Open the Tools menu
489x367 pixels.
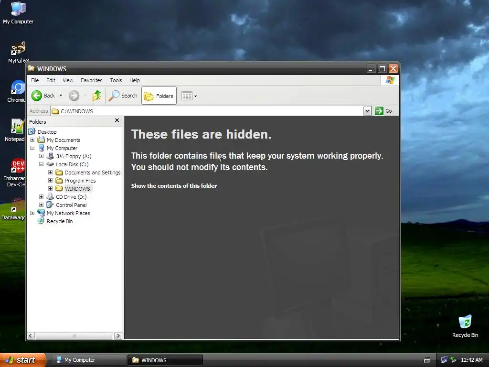pyautogui.click(x=116, y=80)
